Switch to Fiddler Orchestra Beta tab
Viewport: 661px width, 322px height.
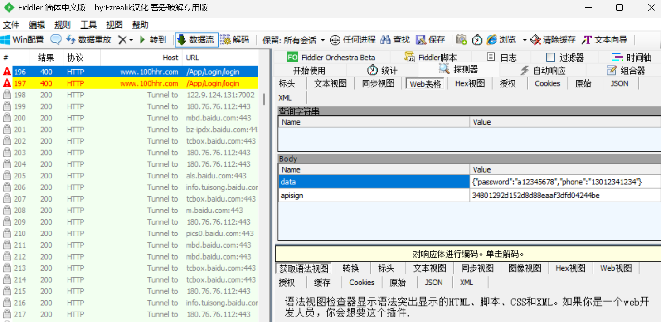point(331,57)
